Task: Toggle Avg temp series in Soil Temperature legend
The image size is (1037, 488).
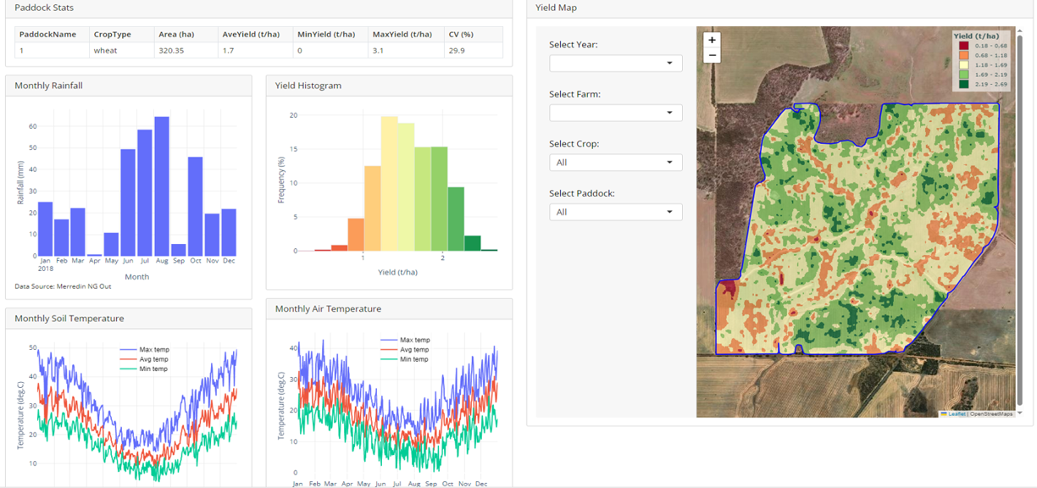Action: [x=153, y=359]
